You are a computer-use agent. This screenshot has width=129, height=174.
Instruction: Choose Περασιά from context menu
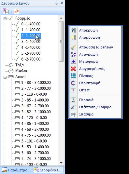point(95,100)
